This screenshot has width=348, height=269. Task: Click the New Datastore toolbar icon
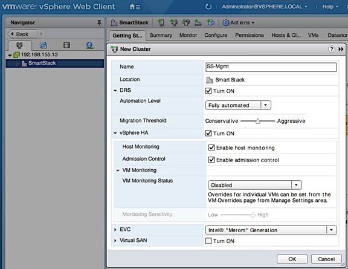point(198,22)
